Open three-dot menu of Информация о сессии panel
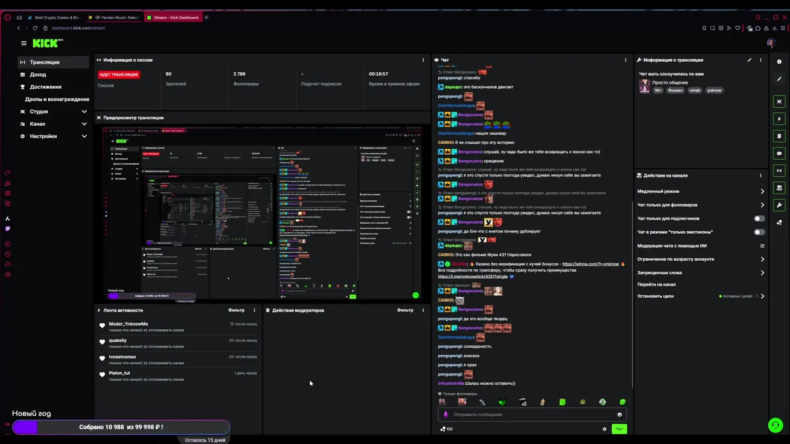 click(423, 60)
